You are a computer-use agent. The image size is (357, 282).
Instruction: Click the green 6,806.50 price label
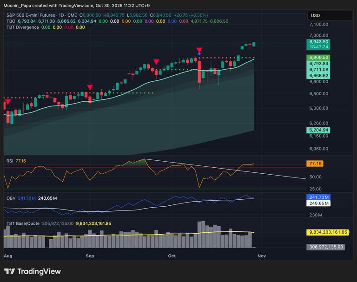point(318,57)
